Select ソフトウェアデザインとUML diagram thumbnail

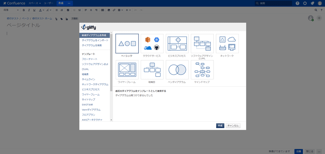pos(202,44)
